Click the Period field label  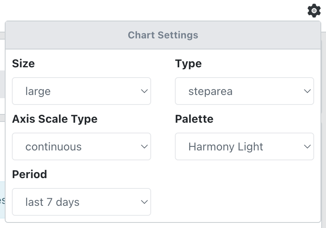(x=30, y=175)
